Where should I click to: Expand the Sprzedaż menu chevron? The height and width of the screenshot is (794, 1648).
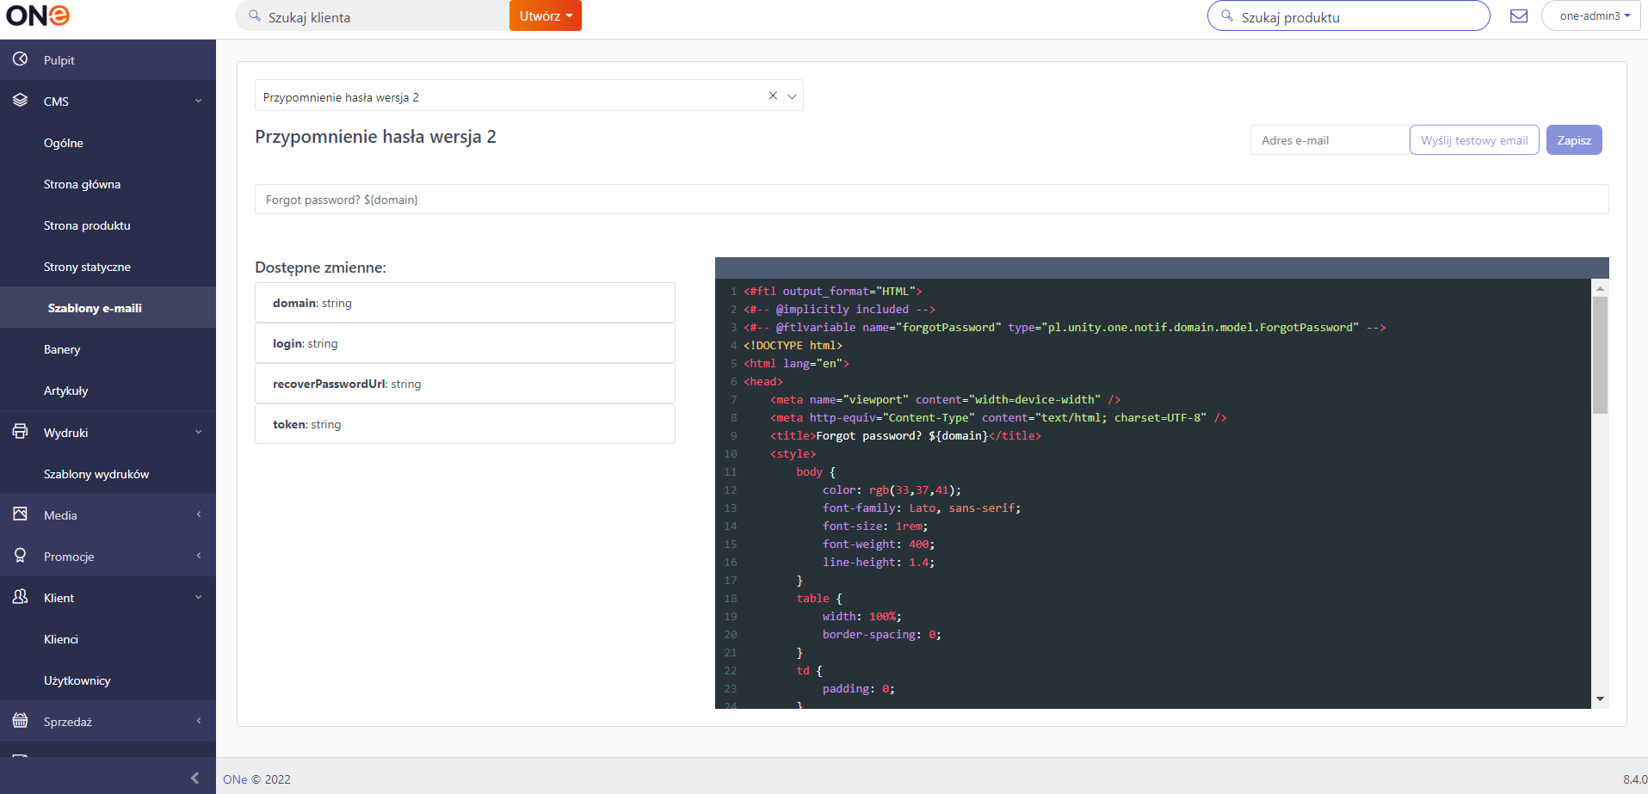click(199, 721)
